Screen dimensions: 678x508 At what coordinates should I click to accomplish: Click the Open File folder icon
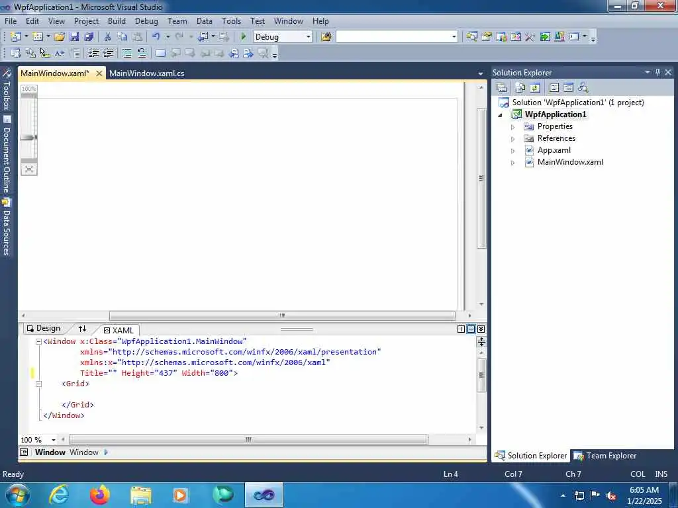60,37
